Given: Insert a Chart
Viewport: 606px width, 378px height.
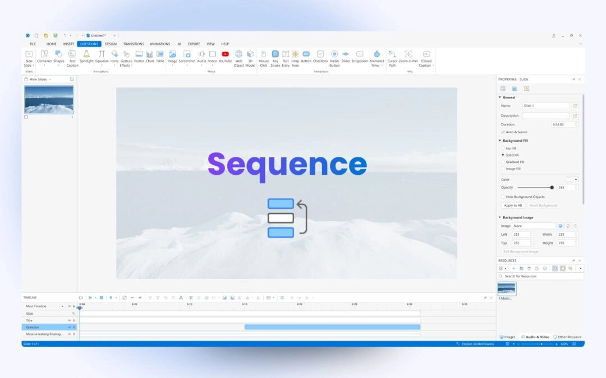Looking at the screenshot, I should tap(150, 57).
